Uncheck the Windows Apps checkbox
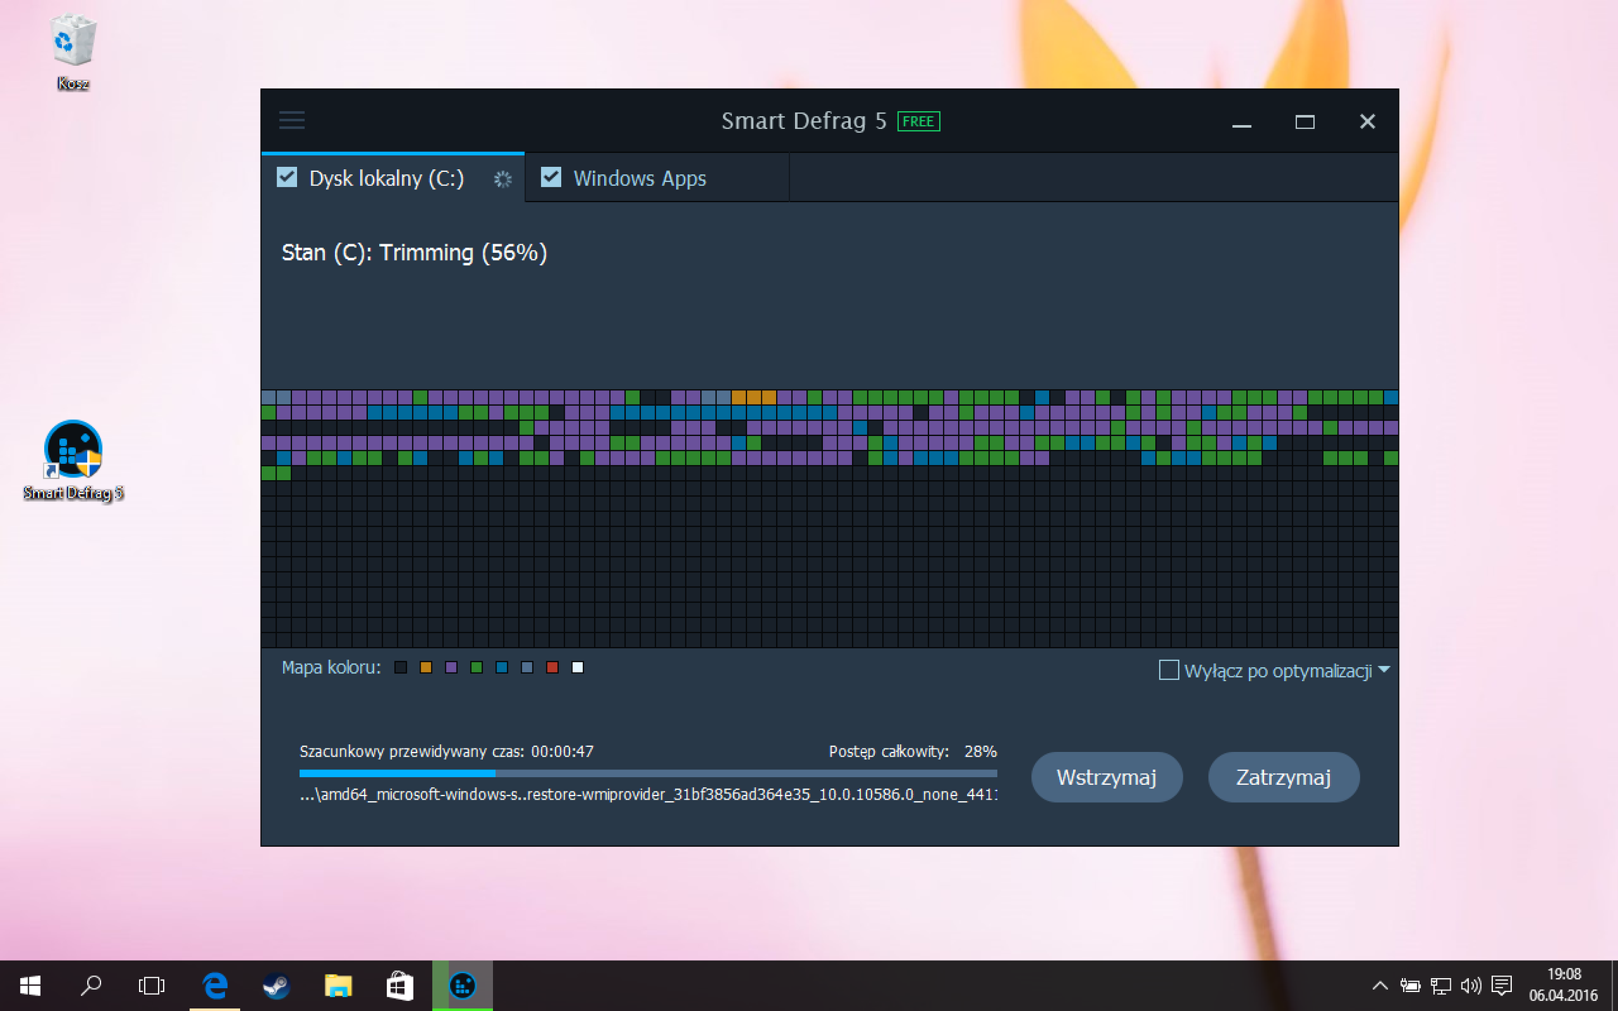The height and width of the screenshot is (1011, 1618). click(551, 177)
